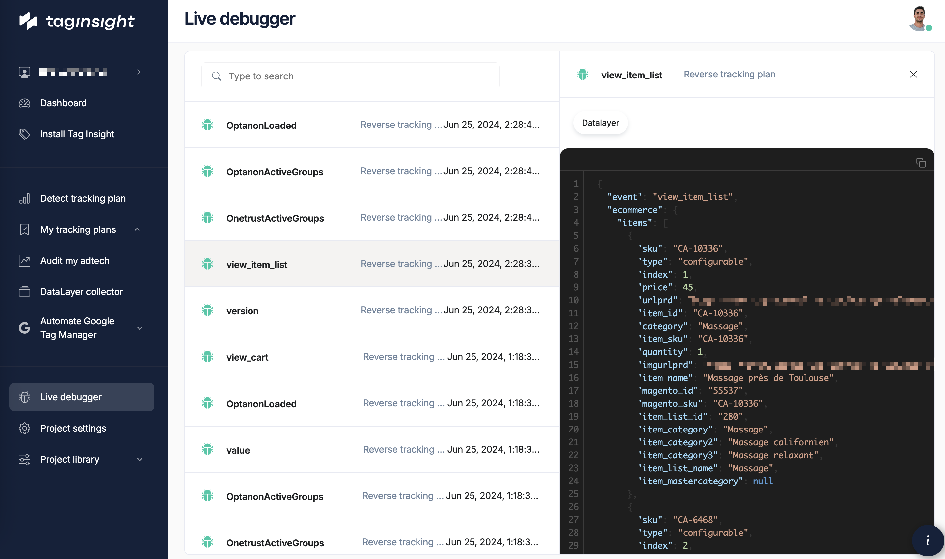945x559 pixels.
Task: Click the Live debugger bug icon in sidebar
Action: click(25, 397)
